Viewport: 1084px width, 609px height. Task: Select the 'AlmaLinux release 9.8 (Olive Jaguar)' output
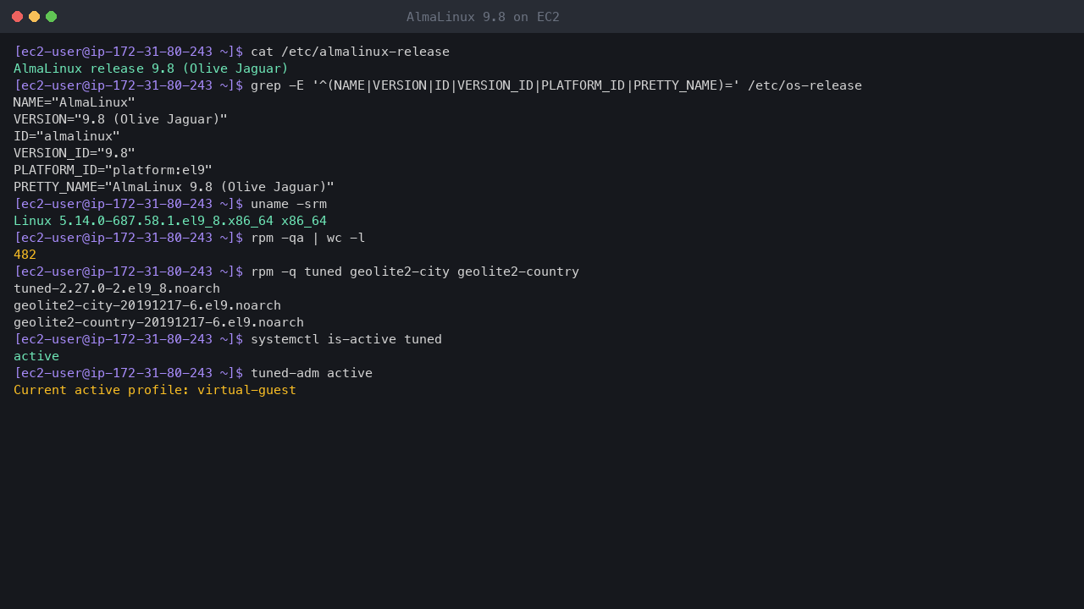151,69
